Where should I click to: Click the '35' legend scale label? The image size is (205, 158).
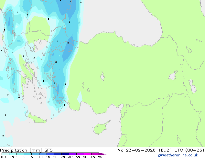pyautogui.click(x=78, y=157)
